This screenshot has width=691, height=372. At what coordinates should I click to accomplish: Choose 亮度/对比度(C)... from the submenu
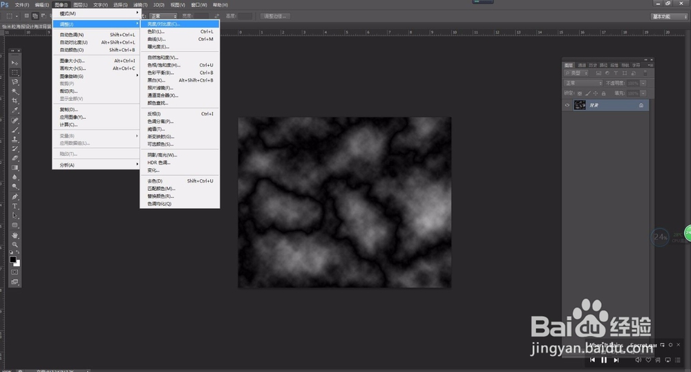(180, 24)
